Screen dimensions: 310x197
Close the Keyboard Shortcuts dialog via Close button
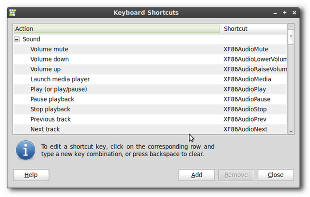276,175
